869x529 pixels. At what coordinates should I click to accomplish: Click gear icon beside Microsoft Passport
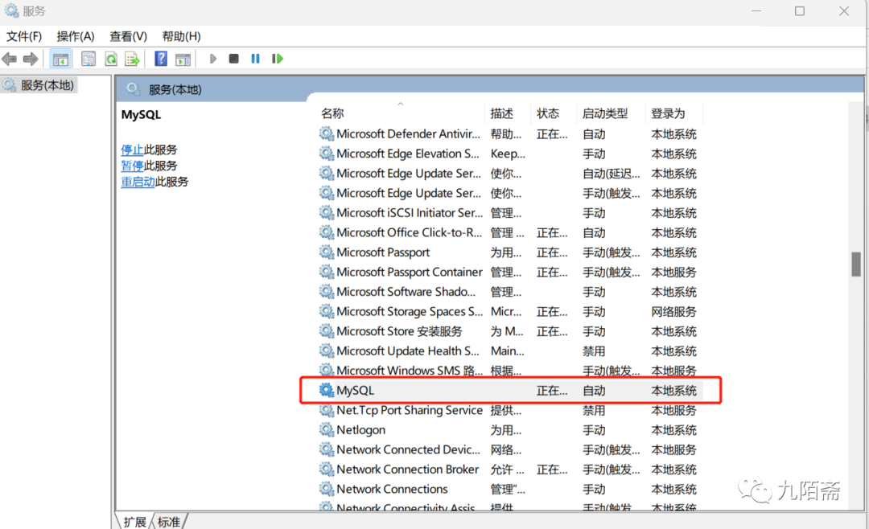coord(327,252)
